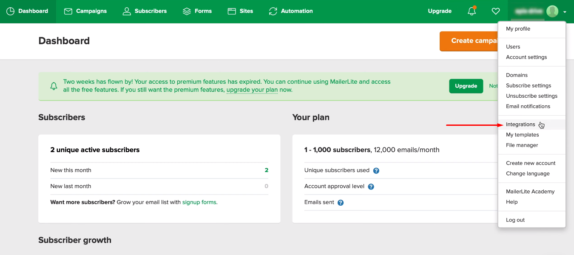The width and height of the screenshot is (574, 255).
Task: Collapse the account menu arrow
Action: point(565,12)
